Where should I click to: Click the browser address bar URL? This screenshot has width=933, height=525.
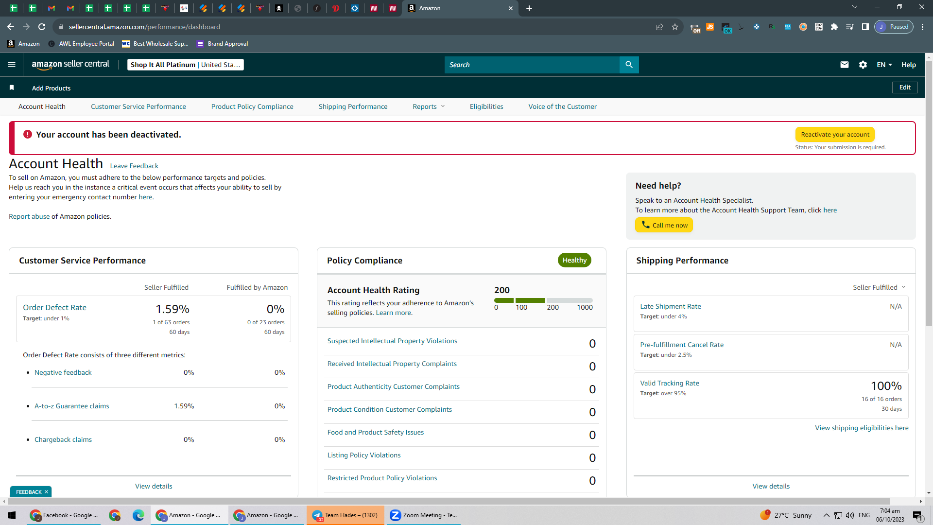click(144, 27)
